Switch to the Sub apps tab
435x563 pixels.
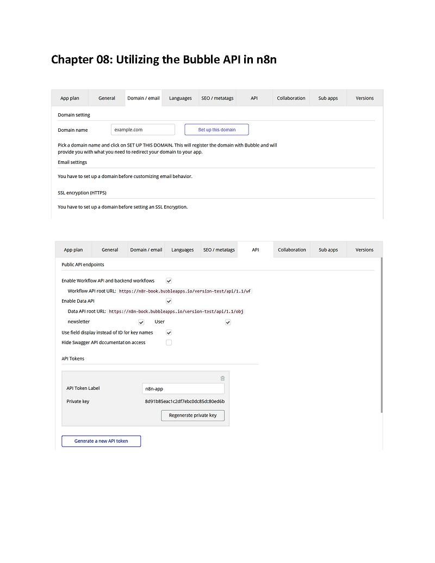[x=328, y=249]
